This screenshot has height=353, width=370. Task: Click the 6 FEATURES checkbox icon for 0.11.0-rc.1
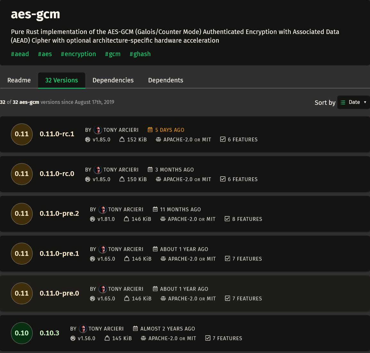tap(223, 139)
